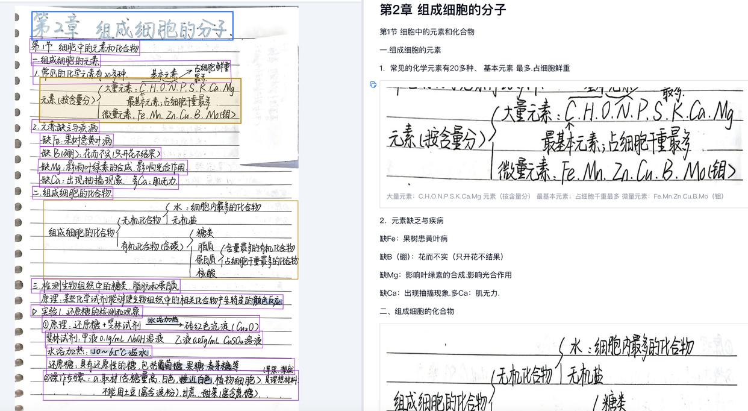Select handwritten region ②操作步骤:a.取材
The height and width of the screenshot is (411, 748).
pos(170,384)
